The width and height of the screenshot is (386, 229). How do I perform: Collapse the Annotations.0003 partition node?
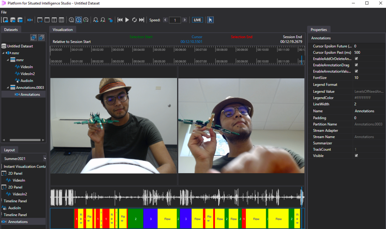click(8, 87)
